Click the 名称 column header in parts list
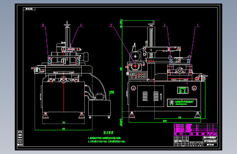 tap(191, 134)
